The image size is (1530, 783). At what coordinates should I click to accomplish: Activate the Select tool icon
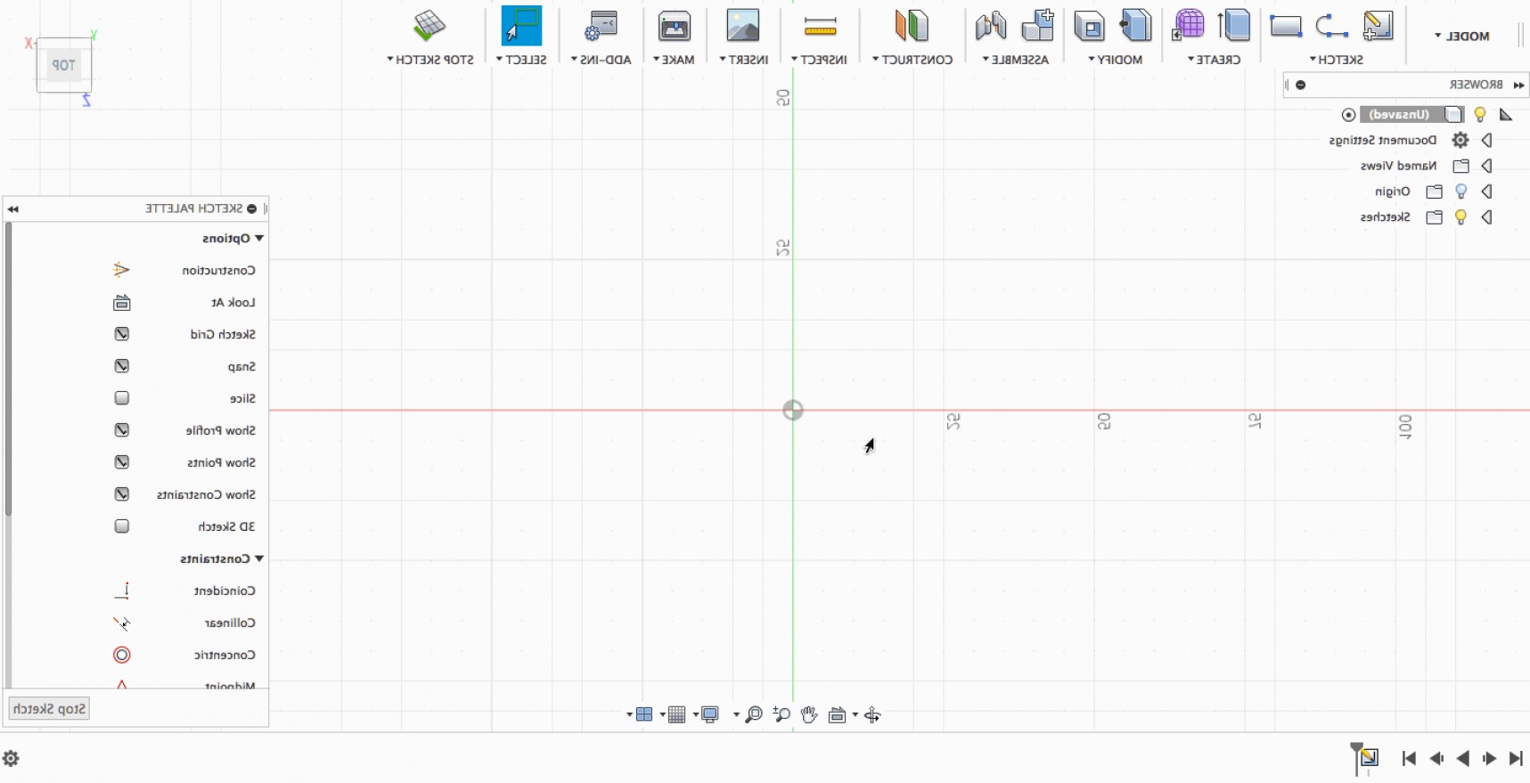(521, 26)
